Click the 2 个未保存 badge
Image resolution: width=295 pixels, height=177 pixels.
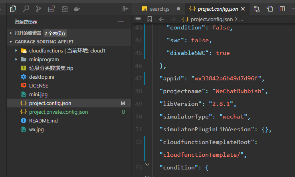pos(55,33)
